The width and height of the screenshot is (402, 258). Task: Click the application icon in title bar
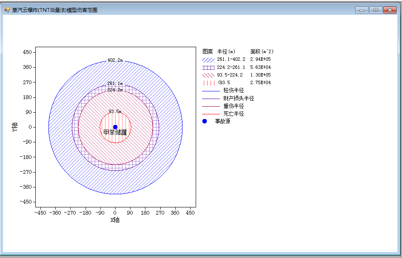click(x=7, y=10)
